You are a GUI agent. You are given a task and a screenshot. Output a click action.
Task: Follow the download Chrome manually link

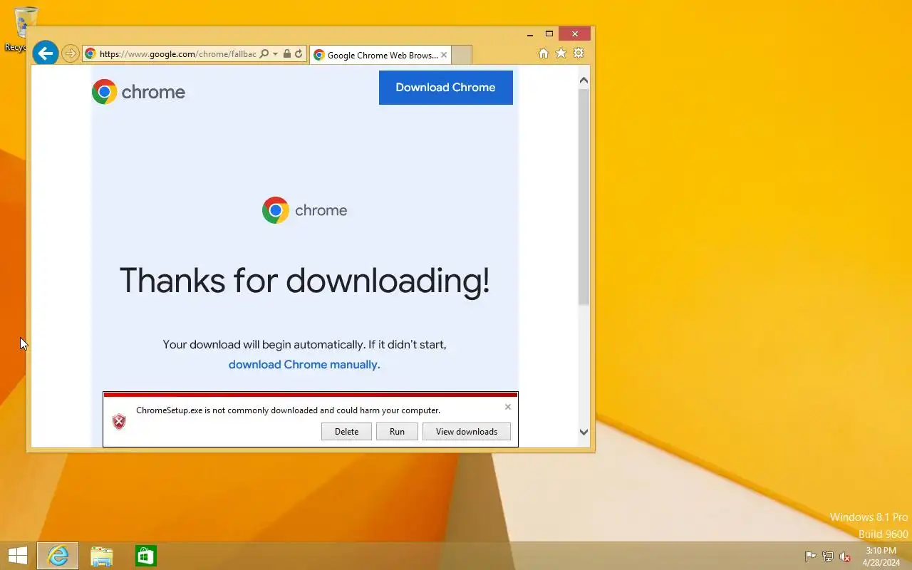pyautogui.click(x=304, y=364)
